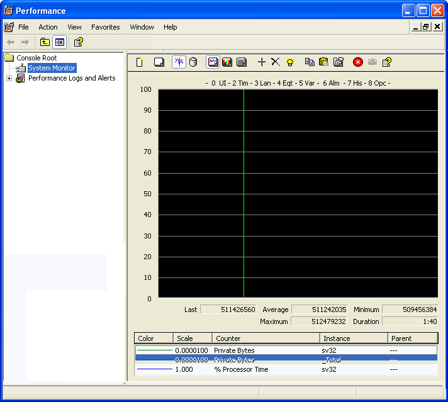Open the Action menu
The width and height of the screenshot is (448, 402).
(48, 27)
